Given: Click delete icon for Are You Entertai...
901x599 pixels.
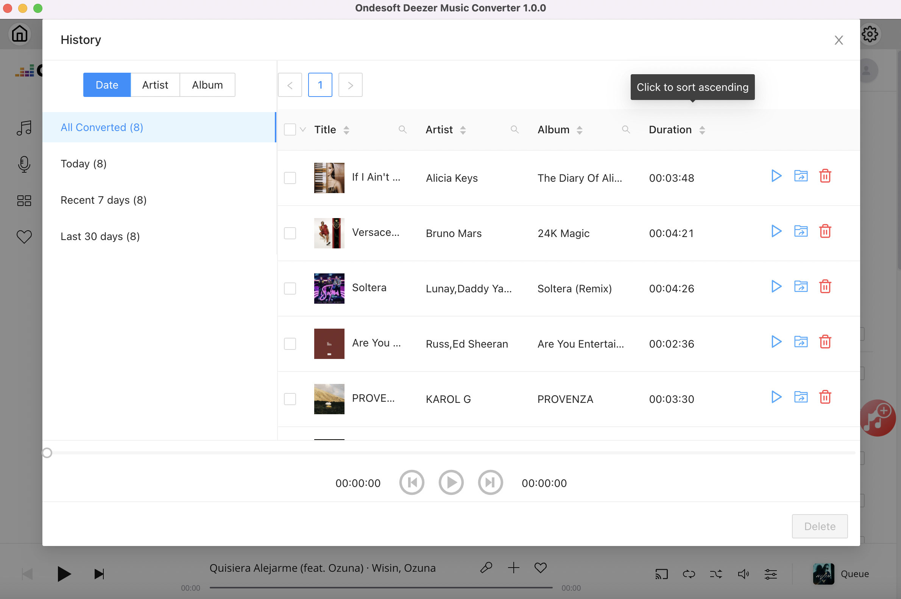Looking at the screenshot, I should pyautogui.click(x=825, y=343).
